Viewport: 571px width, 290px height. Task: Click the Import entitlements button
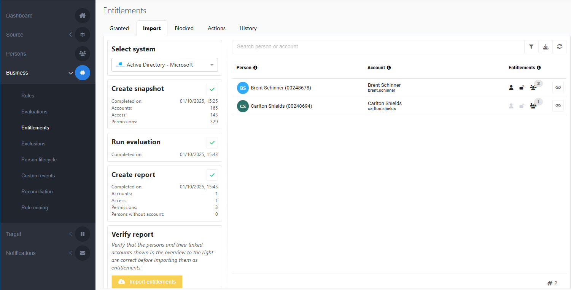[147, 282]
